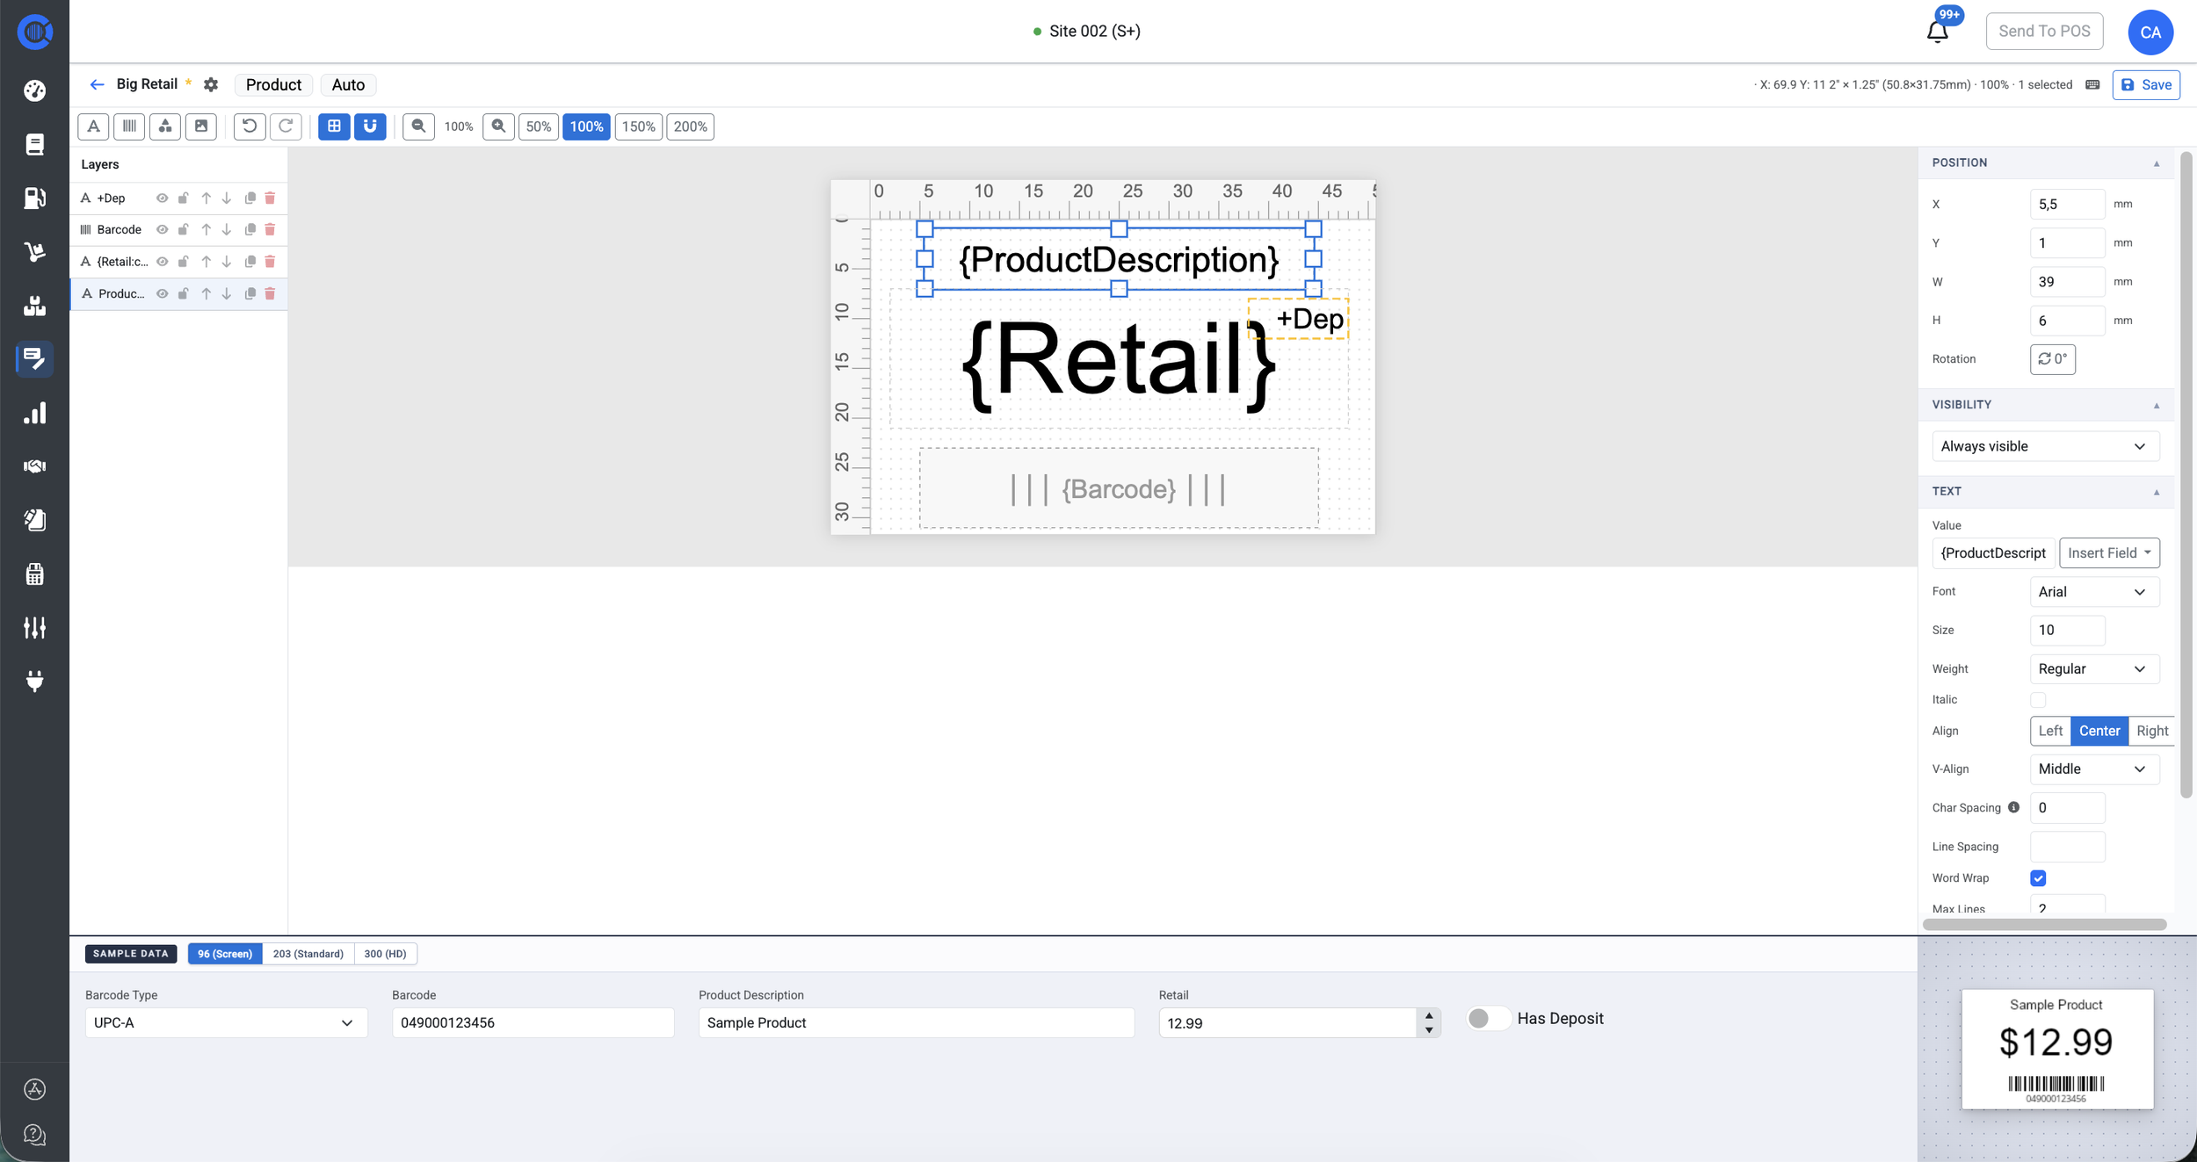Open the Barcode Type UPC-A dropdown
The width and height of the screenshot is (2197, 1162).
tap(226, 1023)
